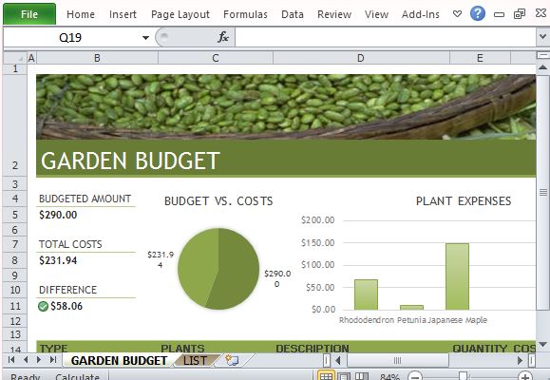Switch to Page Break Preview icon
This screenshot has width=550, height=380.
point(362,376)
